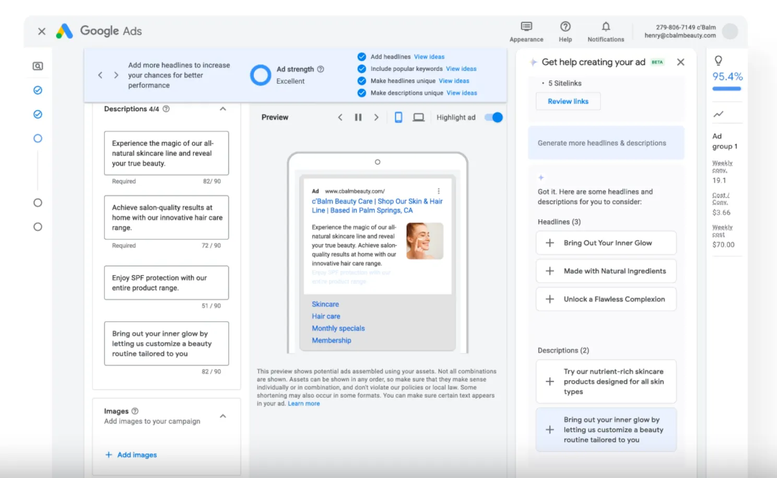Click the Descriptions help icon
Viewport: 777px width, 478px height.
(166, 109)
